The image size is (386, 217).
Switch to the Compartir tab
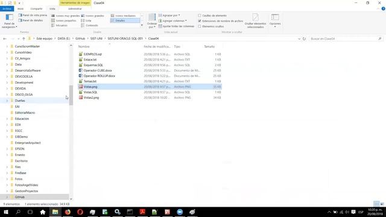click(x=36, y=8)
